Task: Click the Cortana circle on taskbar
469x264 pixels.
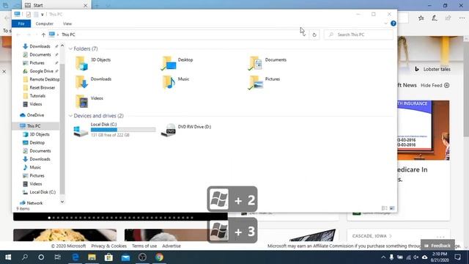Action: pyautogui.click(x=41, y=257)
